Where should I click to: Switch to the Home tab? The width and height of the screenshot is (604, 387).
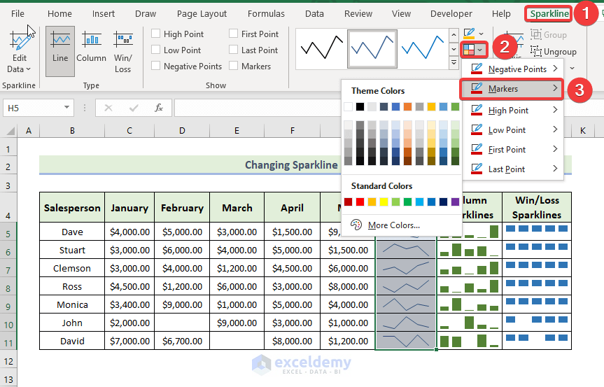coord(59,14)
